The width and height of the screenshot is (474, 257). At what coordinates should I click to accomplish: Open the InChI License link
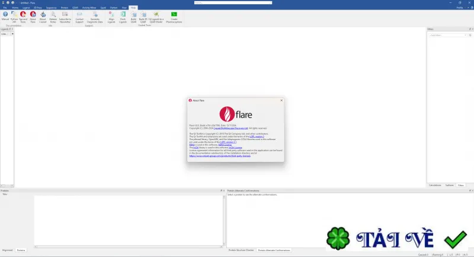click(x=235, y=148)
